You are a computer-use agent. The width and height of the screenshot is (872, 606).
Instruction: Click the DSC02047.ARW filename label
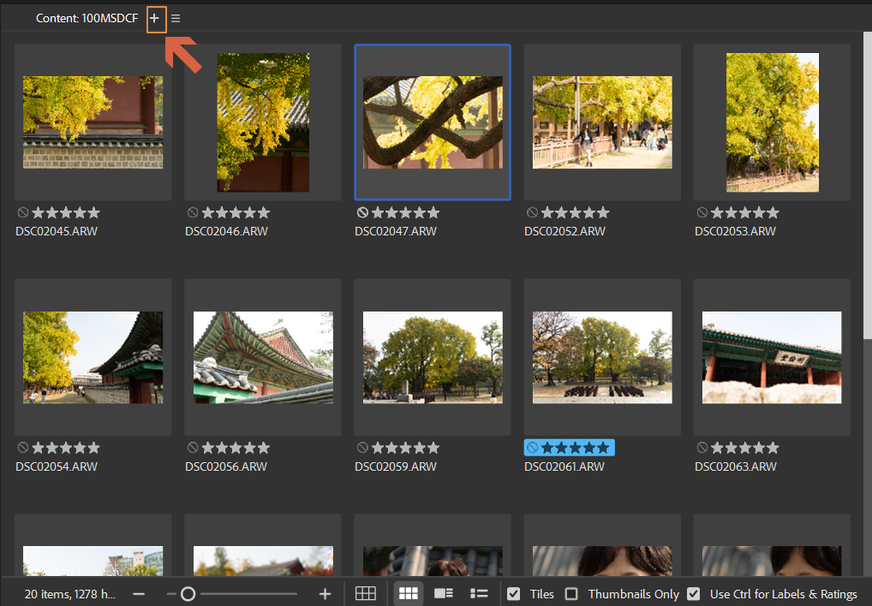[x=396, y=231]
